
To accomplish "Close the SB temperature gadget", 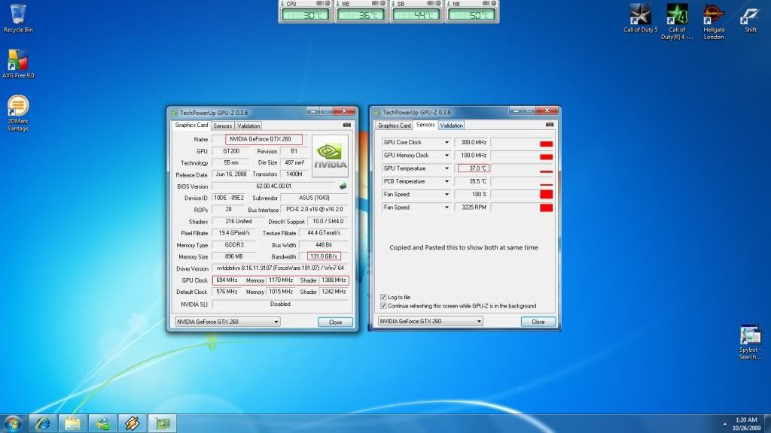I will (x=439, y=4).
